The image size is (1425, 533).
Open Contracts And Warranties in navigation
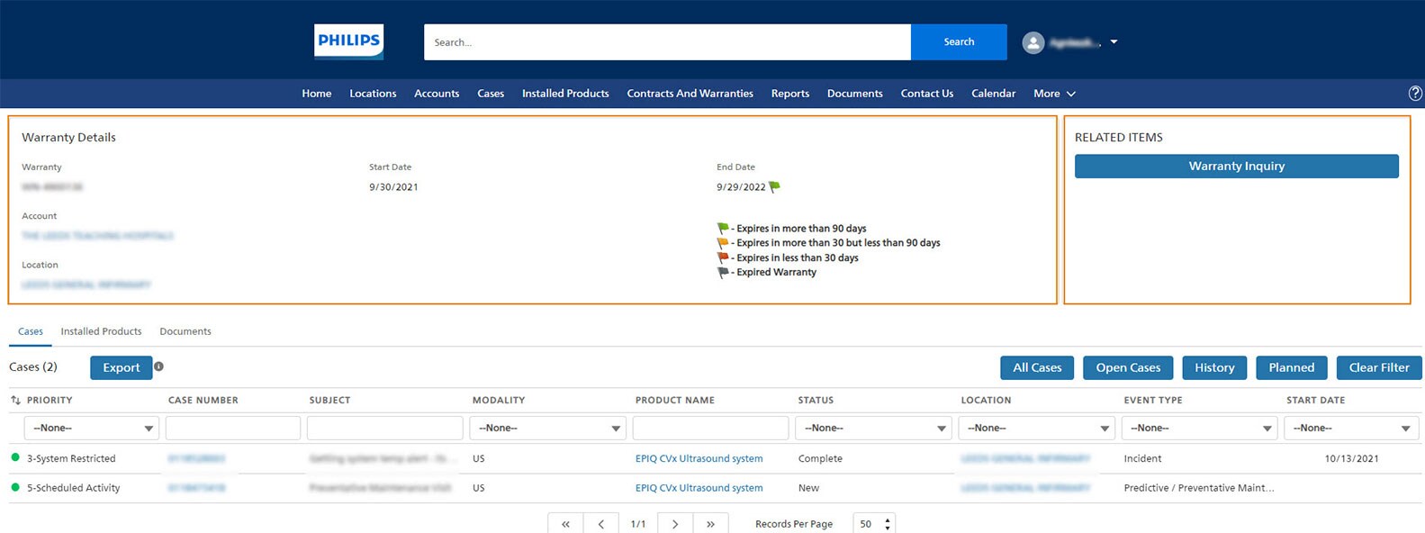click(690, 94)
